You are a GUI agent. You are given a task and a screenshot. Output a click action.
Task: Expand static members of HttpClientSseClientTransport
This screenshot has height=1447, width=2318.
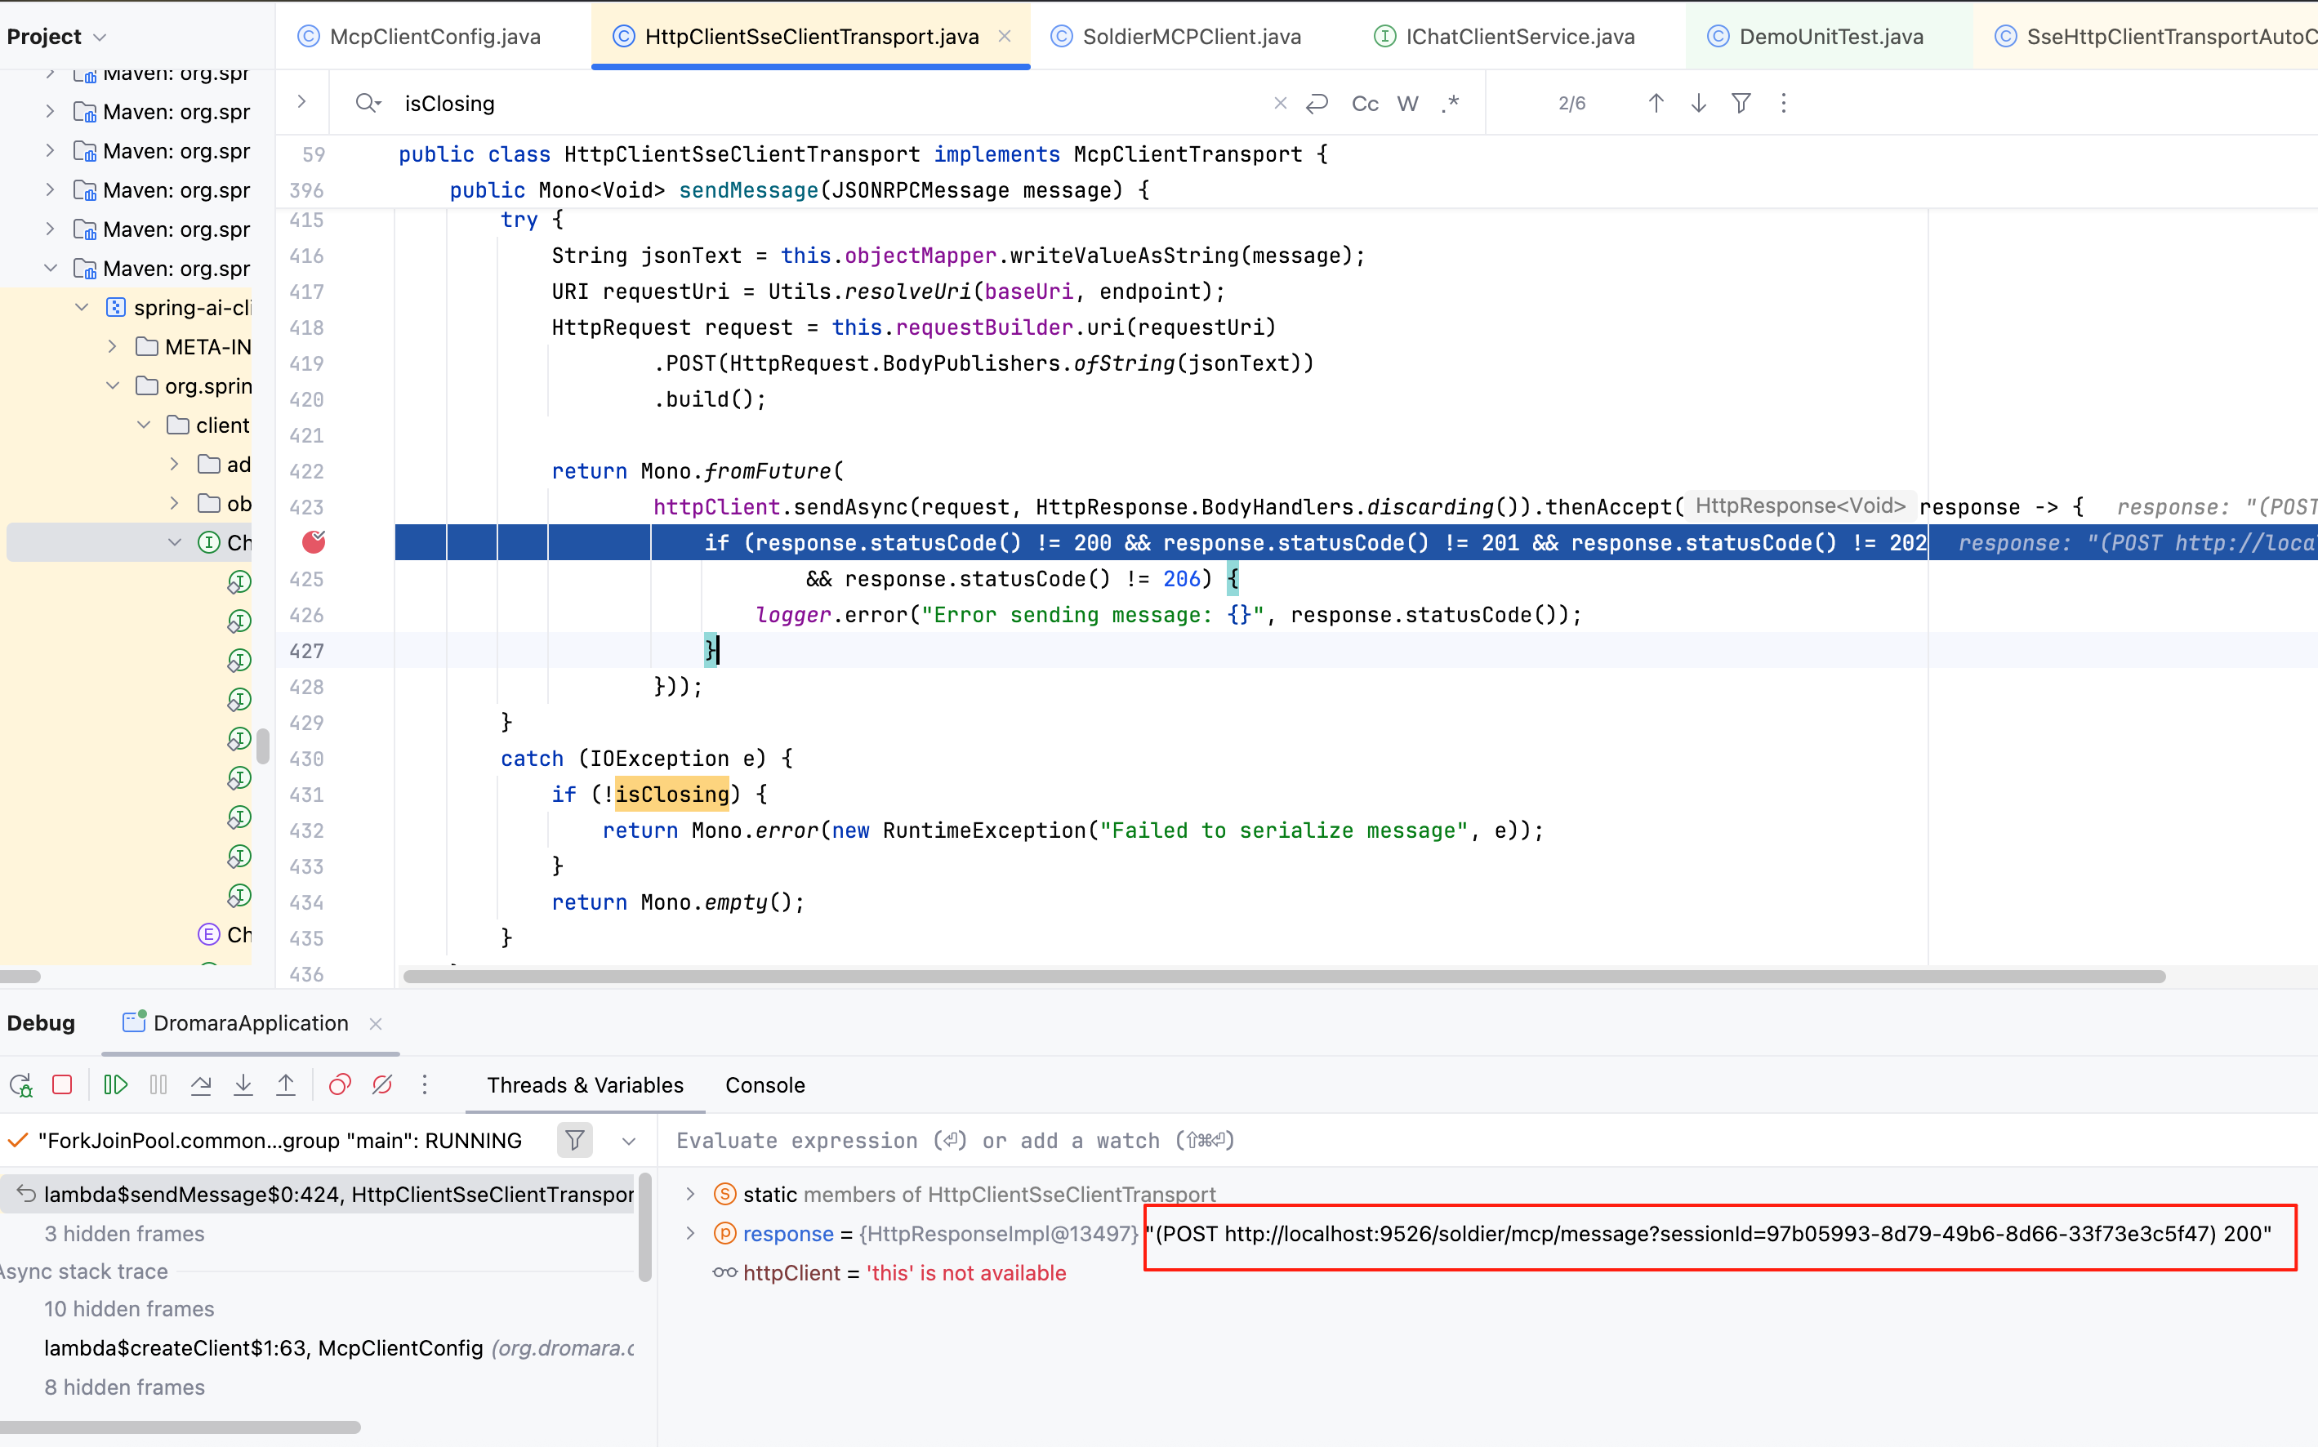point(690,1193)
